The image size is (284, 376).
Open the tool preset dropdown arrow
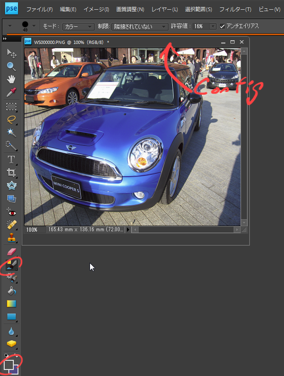[10, 26]
